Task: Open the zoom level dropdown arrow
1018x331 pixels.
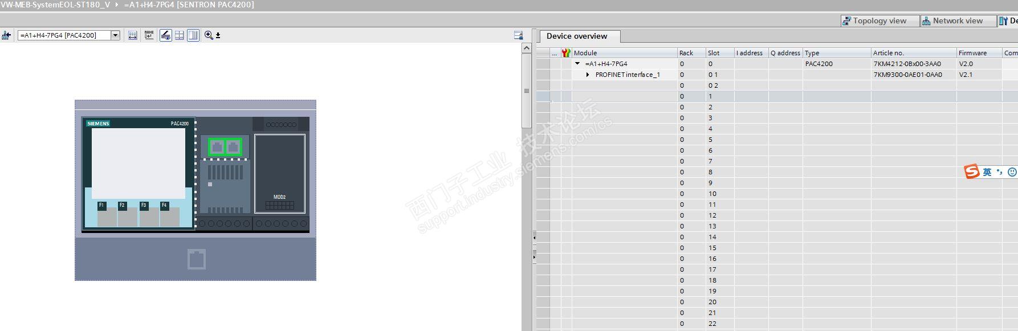Action: coord(218,35)
